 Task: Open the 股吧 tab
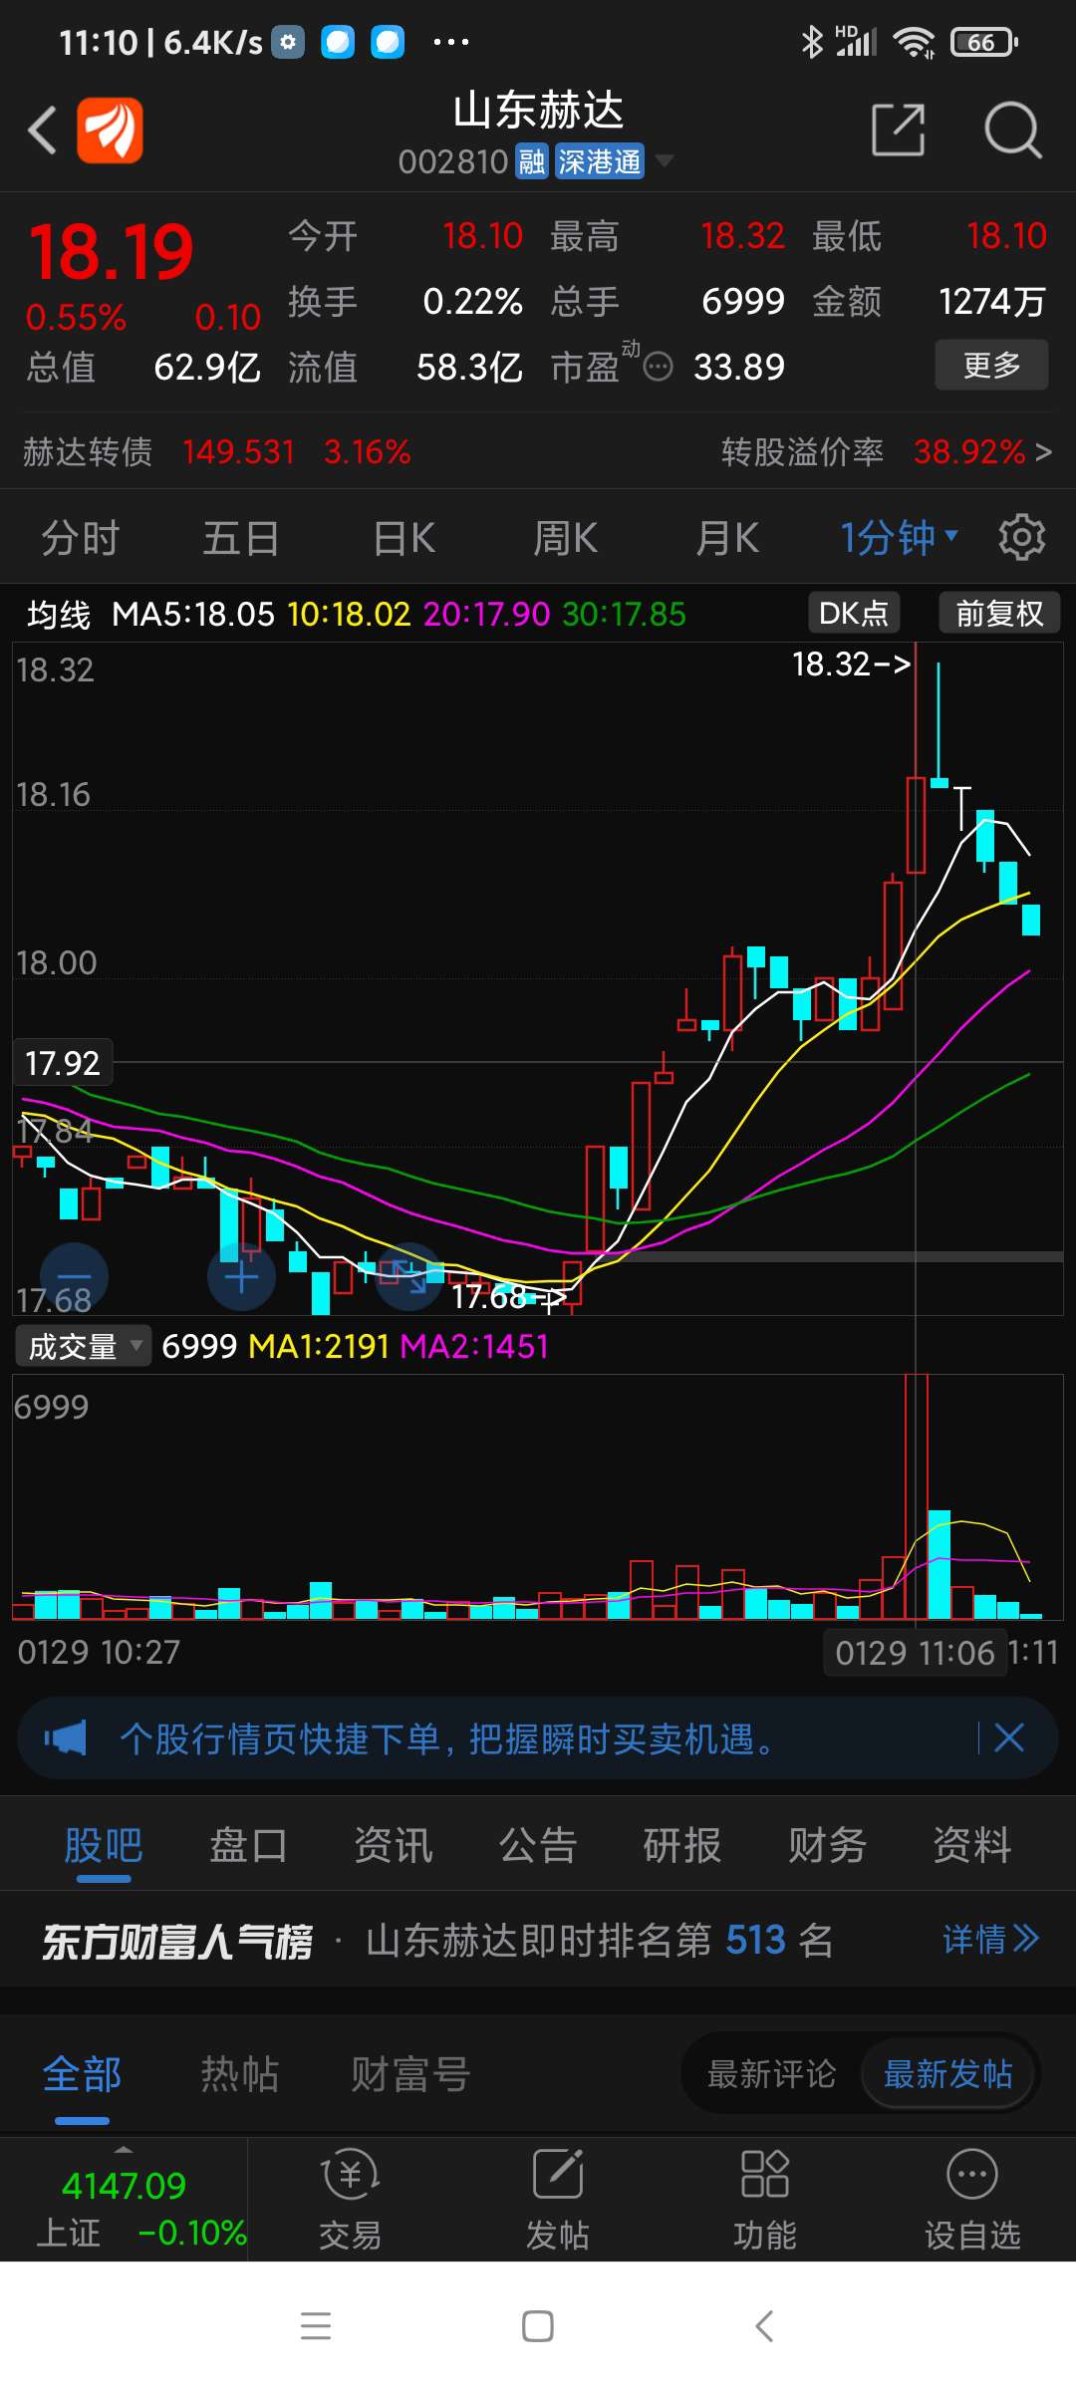click(x=104, y=1845)
